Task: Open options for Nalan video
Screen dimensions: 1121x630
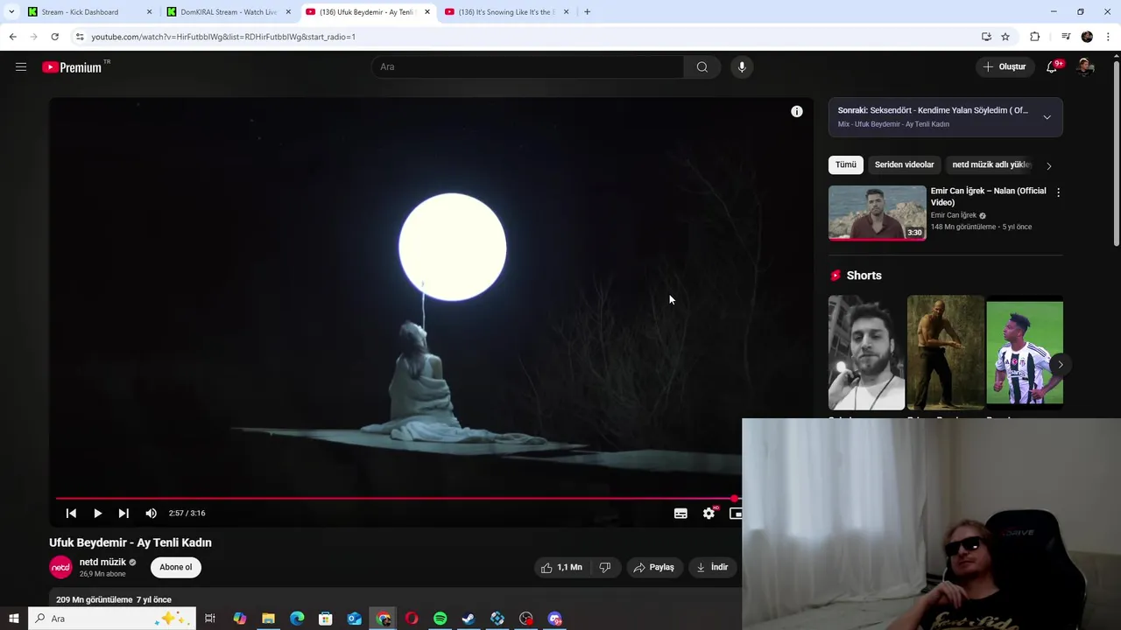Action: coord(1058,192)
